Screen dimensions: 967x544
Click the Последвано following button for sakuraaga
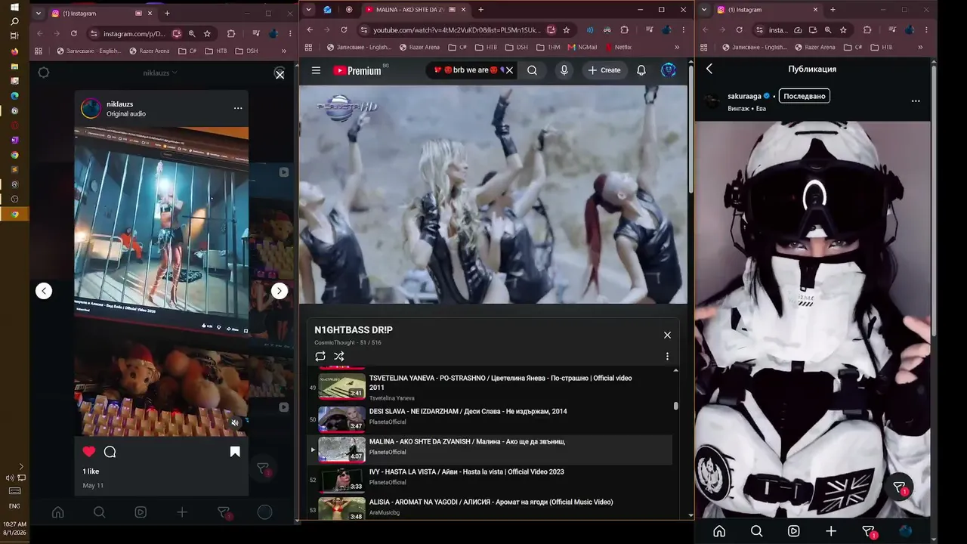click(805, 96)
